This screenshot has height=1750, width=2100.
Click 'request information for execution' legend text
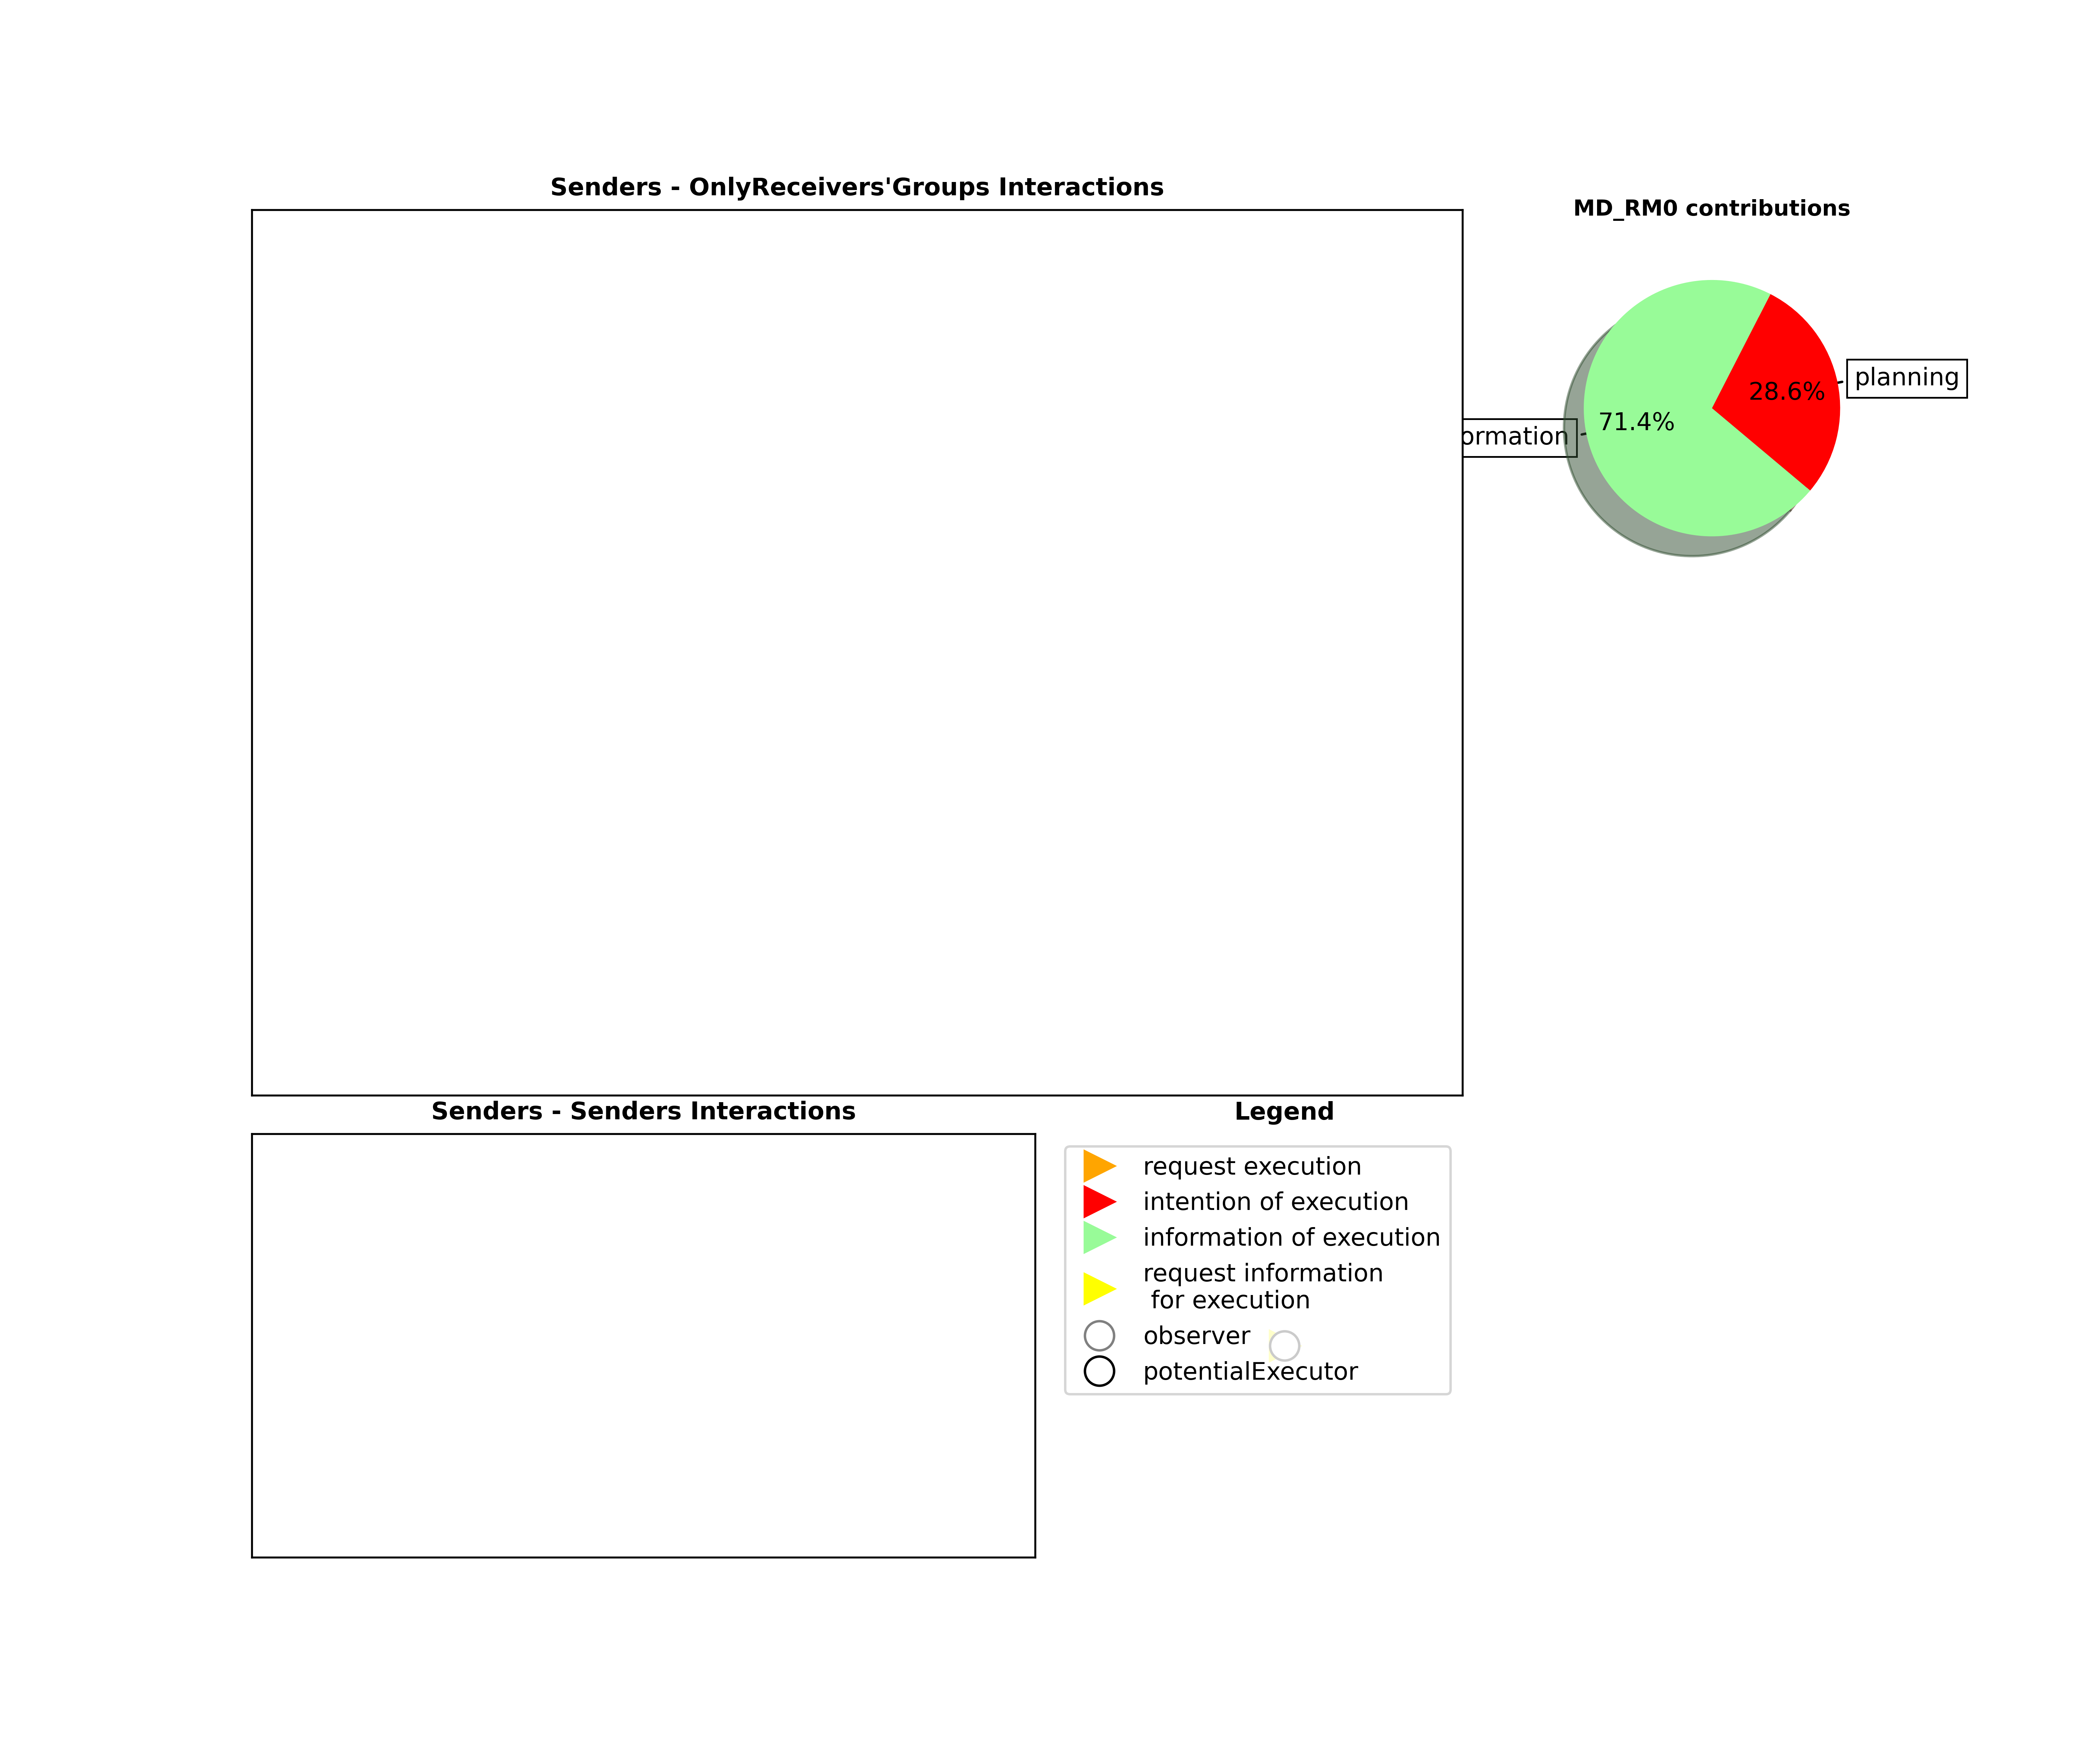[1263, 1287]
